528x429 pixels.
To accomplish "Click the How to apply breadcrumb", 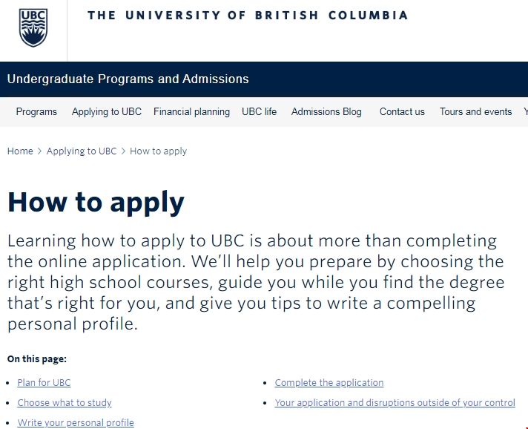I will (x=158, y=151).
